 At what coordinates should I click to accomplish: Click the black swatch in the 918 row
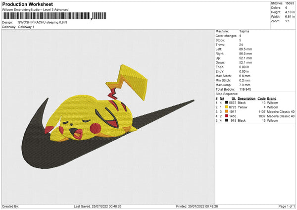(226, 120)
